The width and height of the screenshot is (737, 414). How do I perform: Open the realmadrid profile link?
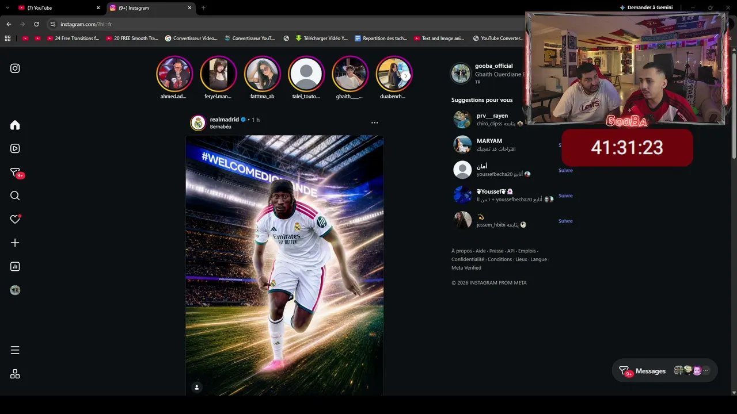tap(225, 120)
